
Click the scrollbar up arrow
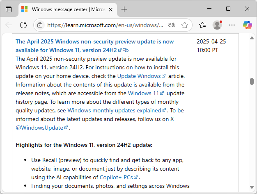[x=252, y=38]
